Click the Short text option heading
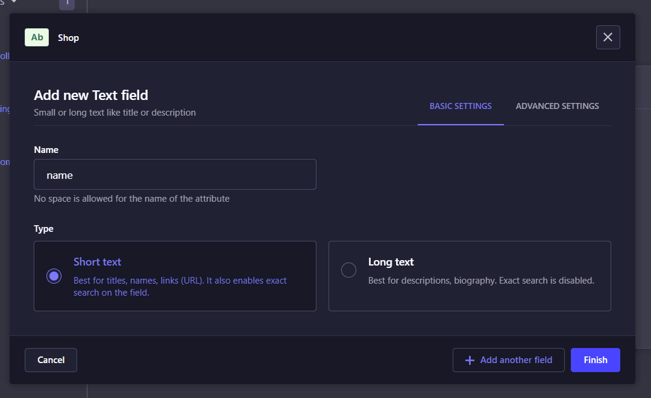The image size is (651, 398). (x=97, y=262)
